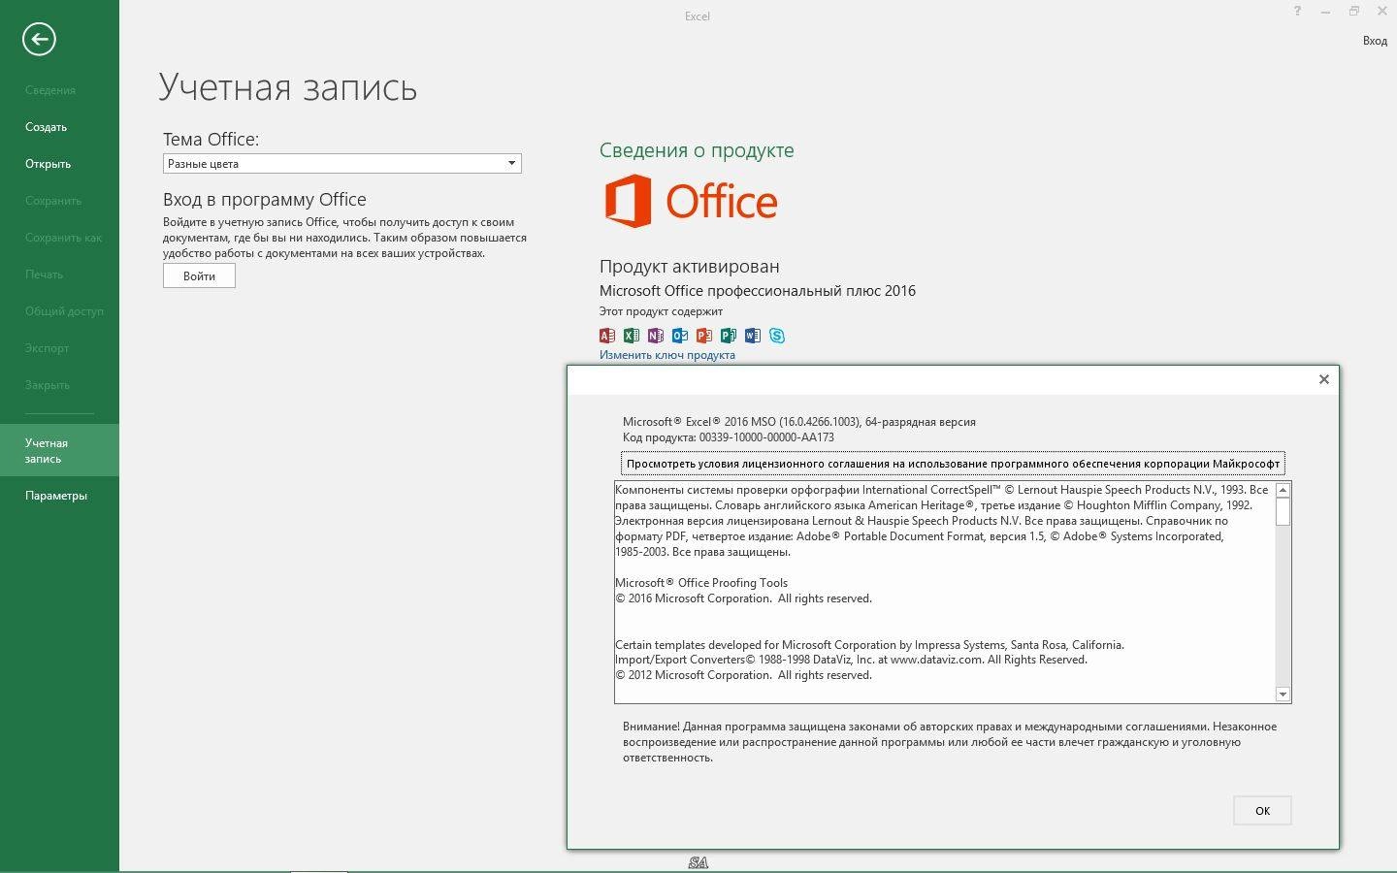The width and height of the screenshot is (1397, 873).
Task: Select Учетная запись sidebar item
Action: pos(59,450)
